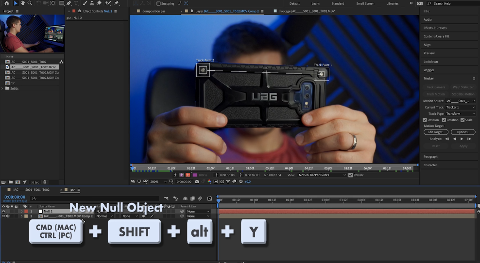Click the Region of Interest icon
Image resolution: width=480 pixels, height=263 pixels.
point(216,182)
